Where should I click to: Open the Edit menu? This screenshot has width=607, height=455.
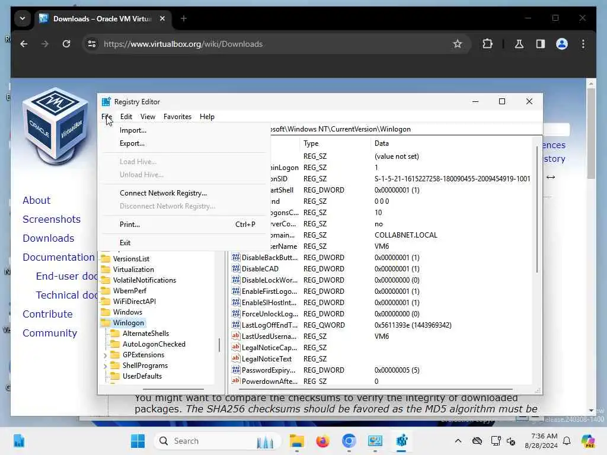[126, 117]
